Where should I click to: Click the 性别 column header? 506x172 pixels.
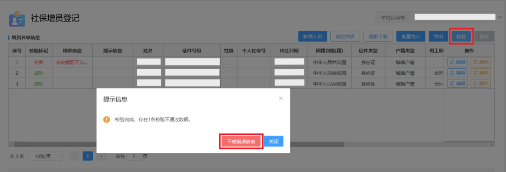tap(229, 50)
